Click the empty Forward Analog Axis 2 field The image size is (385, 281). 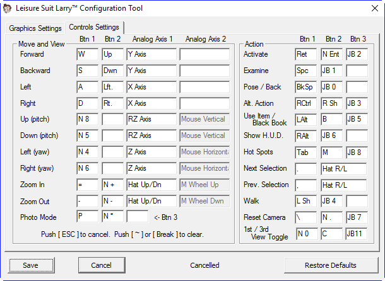(x=204, y=54)
